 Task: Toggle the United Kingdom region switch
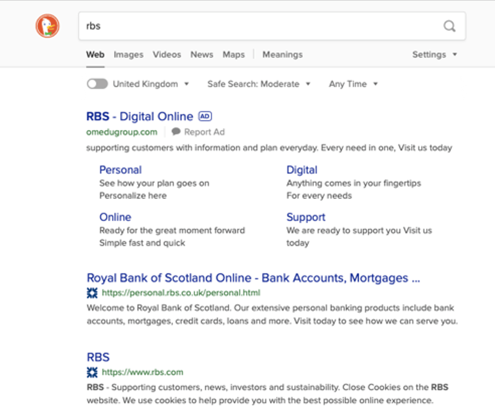[x=97, y=84]
